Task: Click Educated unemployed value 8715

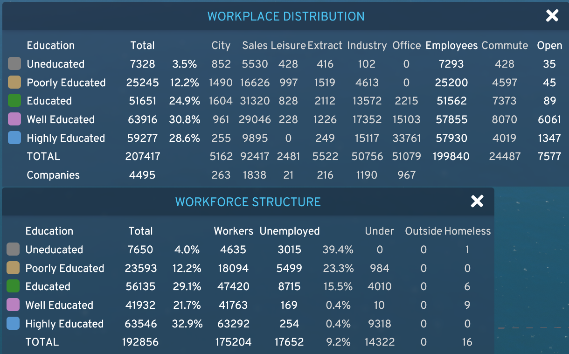Action: tap(289, 286)
